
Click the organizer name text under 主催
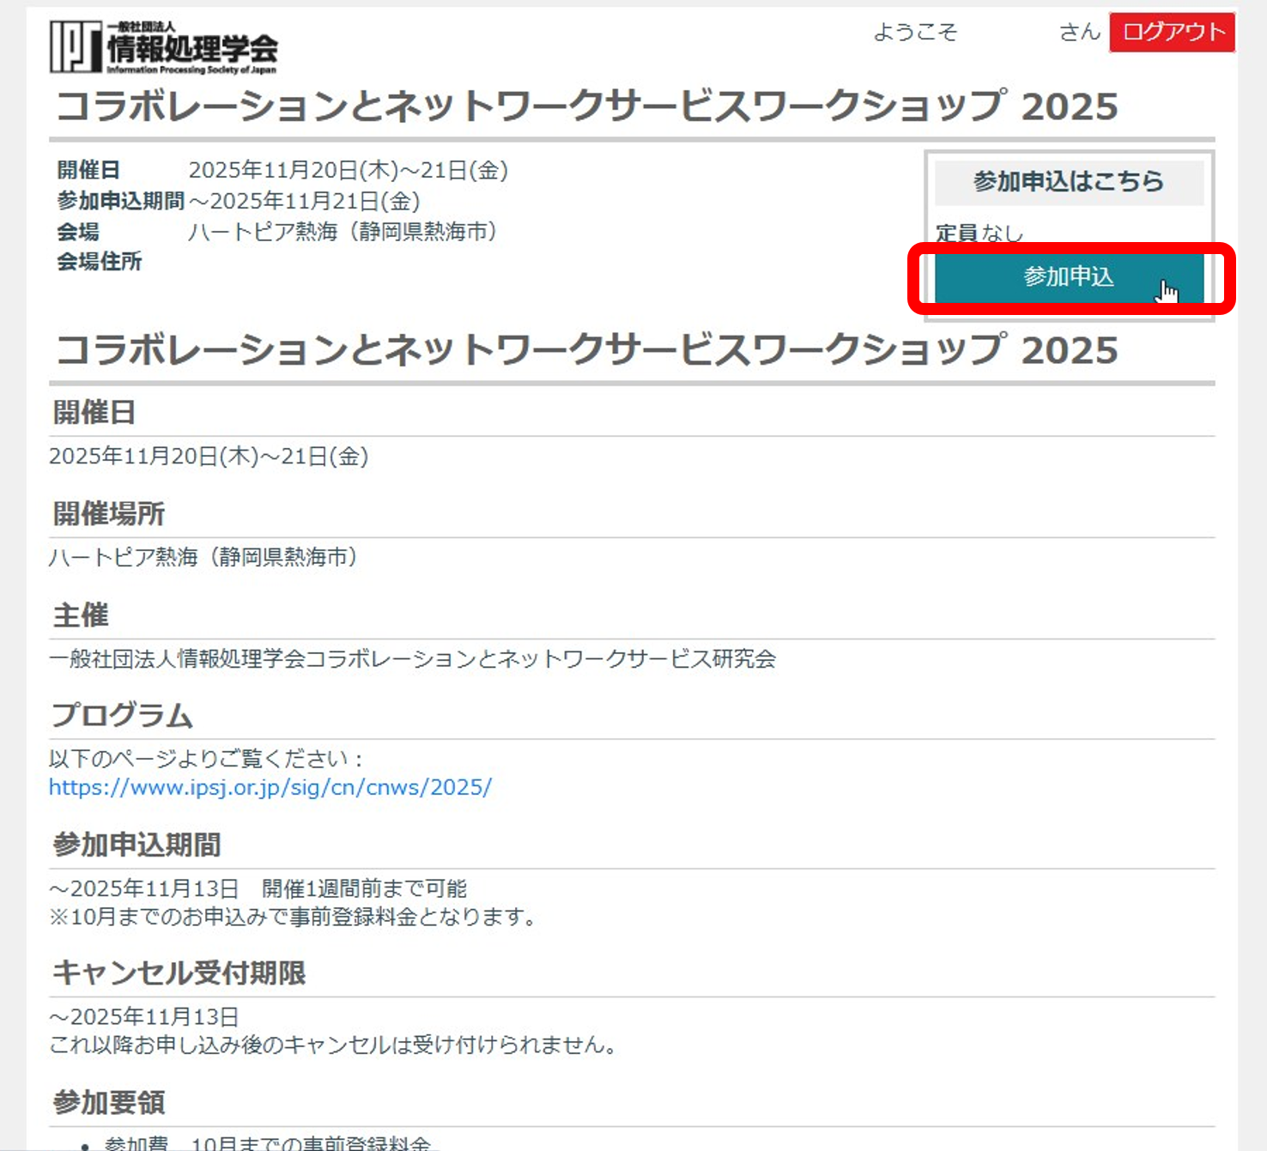(x=412, y=658)
